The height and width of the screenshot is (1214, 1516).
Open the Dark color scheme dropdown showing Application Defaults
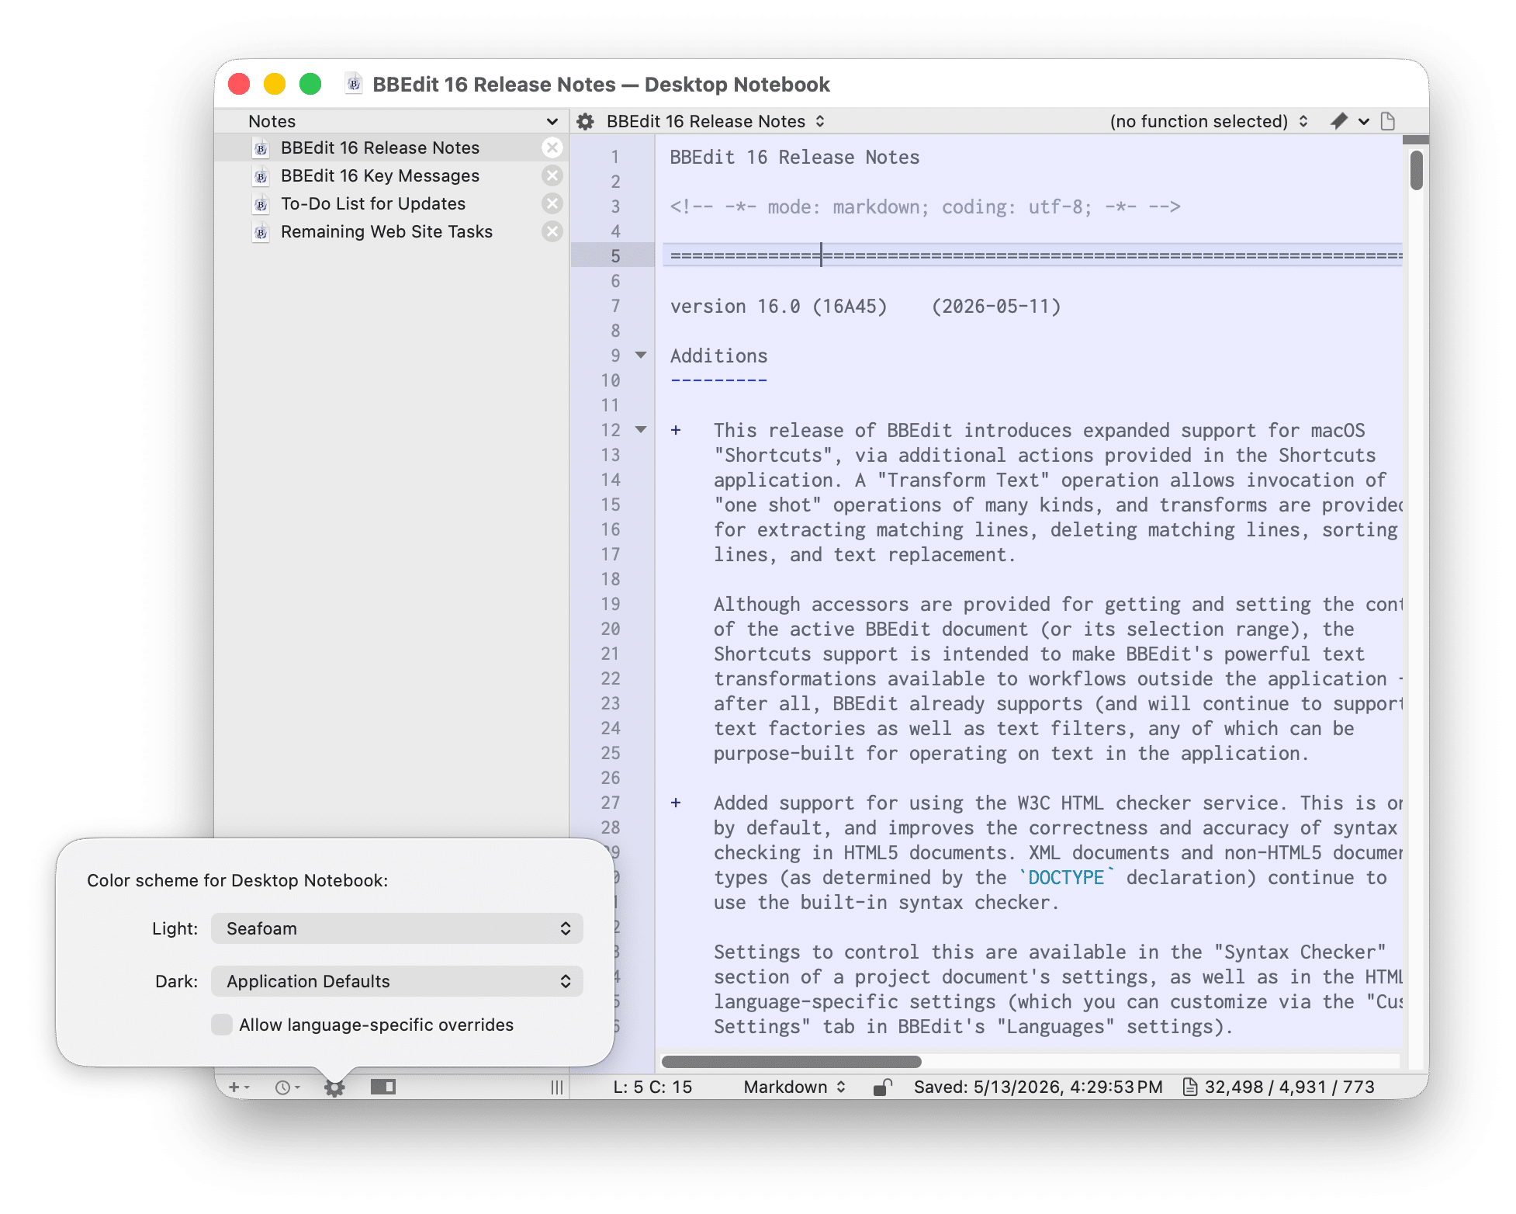396,981
